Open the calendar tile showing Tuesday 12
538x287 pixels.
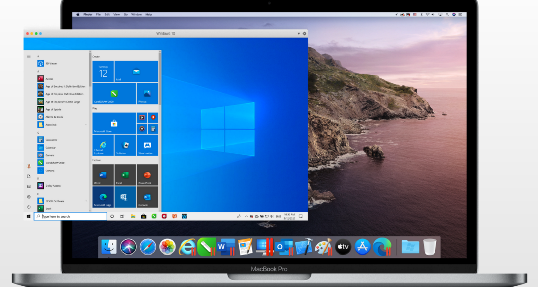pyautogui.click(x=103, y=71)
